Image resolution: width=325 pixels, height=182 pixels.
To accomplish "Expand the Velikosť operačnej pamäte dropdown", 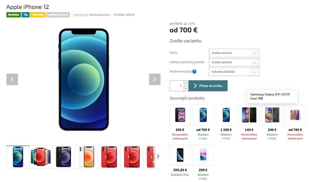I will (234, 62).
